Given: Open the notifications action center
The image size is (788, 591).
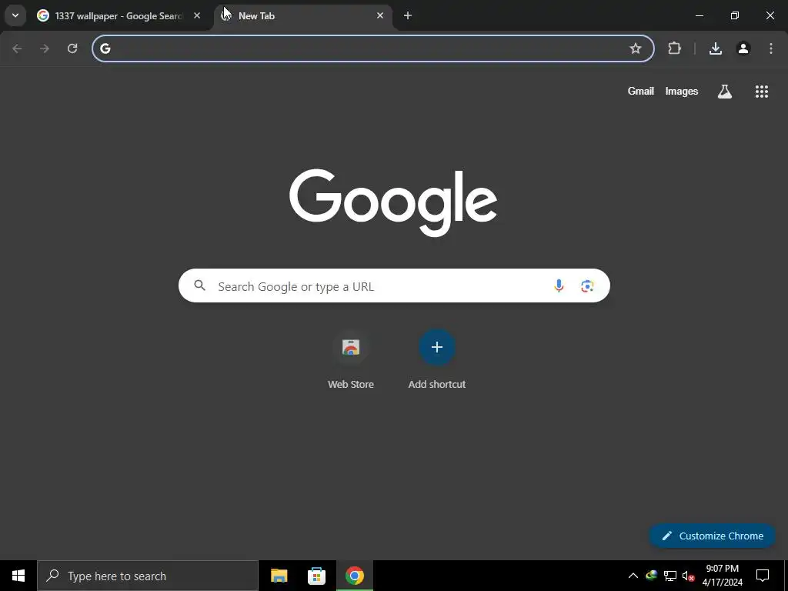Looking at the screenshot, I should click(763, 576).
